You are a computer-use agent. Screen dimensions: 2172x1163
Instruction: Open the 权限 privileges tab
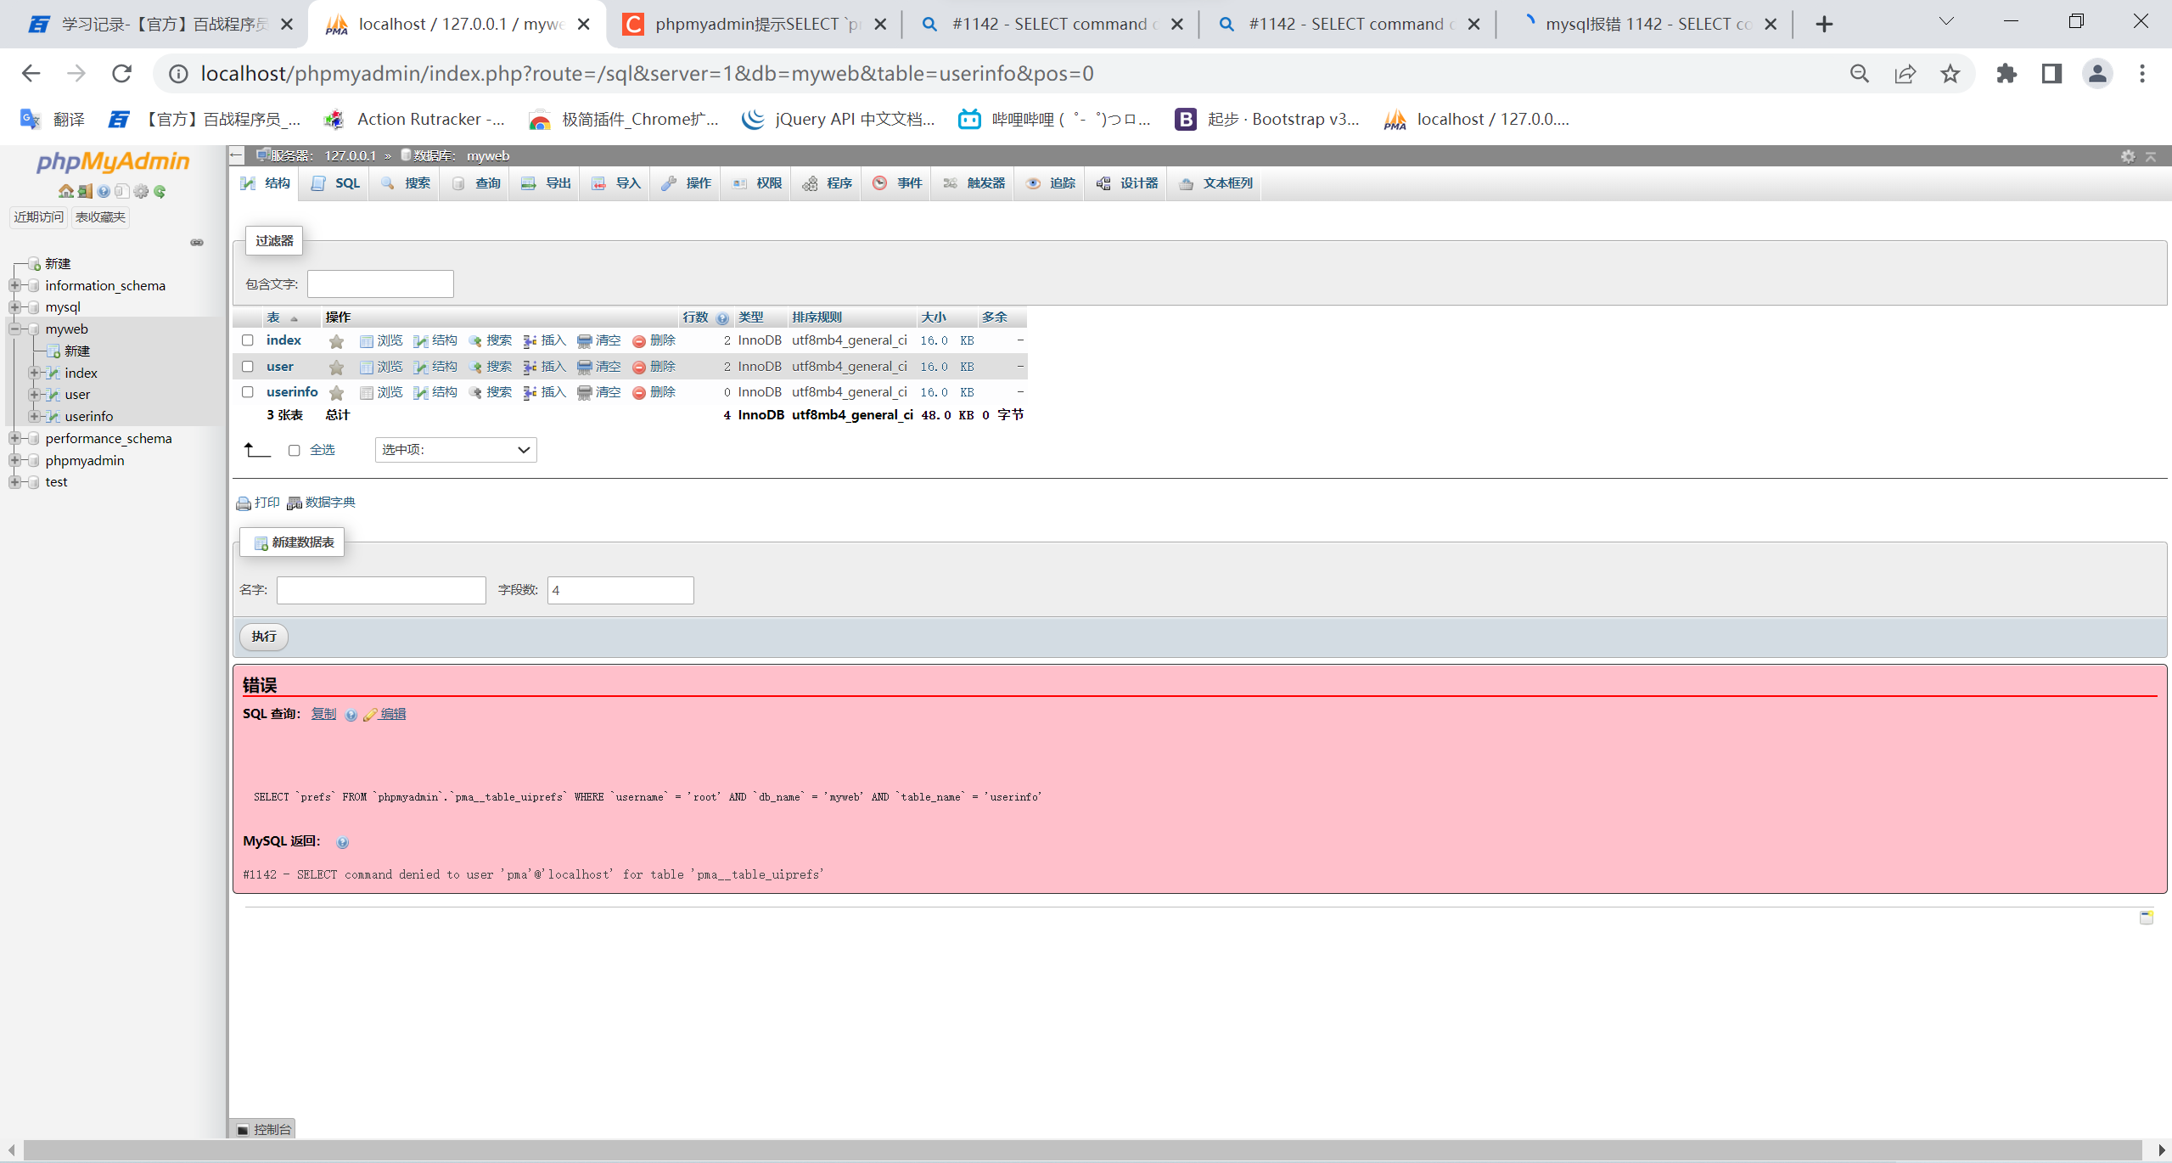756,183
